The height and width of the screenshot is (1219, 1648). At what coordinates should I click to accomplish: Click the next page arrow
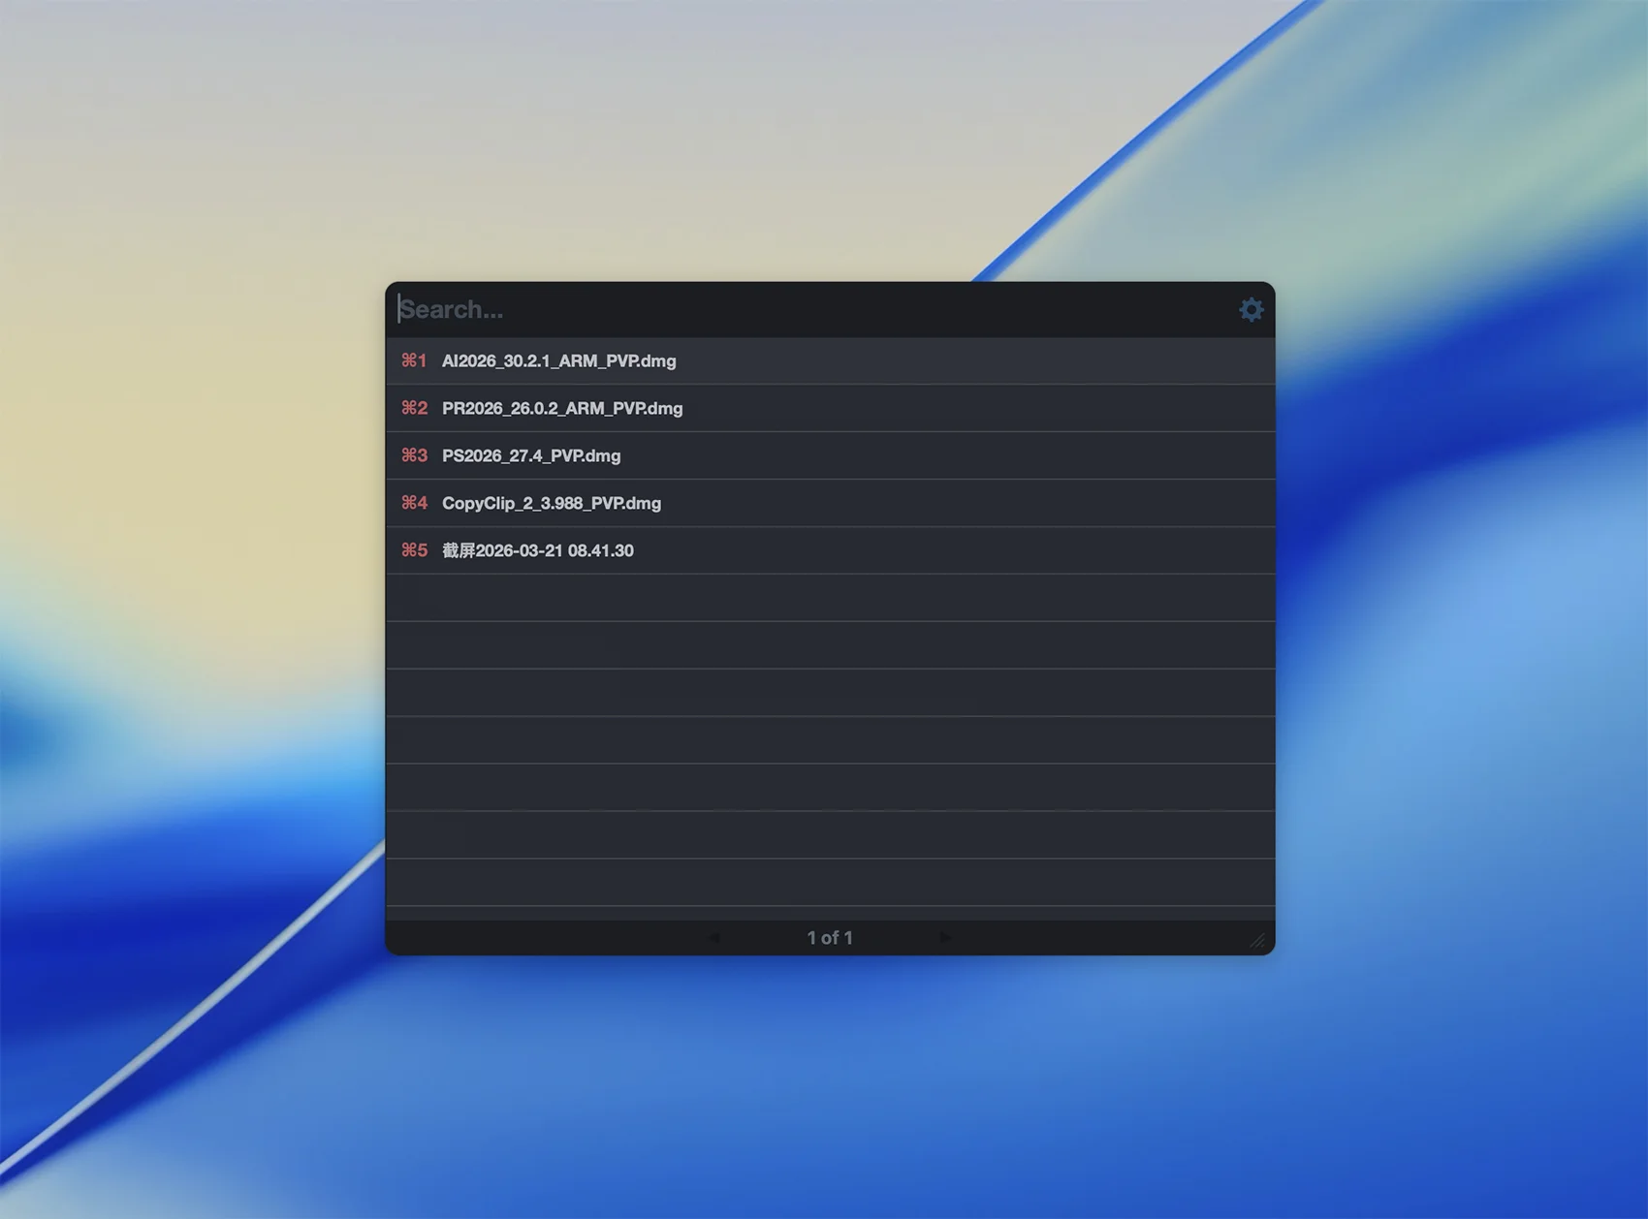point(945,938)
